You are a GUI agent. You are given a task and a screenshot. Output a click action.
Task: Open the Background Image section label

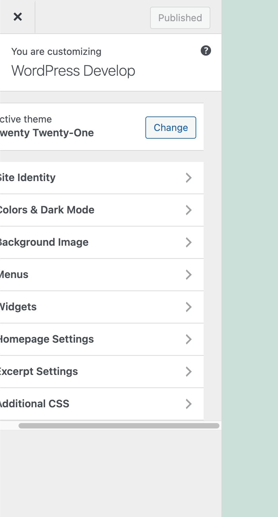click(x=44, y=242)
